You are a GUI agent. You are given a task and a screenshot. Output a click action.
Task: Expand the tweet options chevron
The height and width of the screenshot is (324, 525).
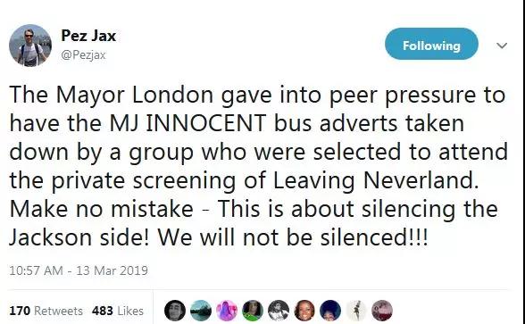pos(501,46)
